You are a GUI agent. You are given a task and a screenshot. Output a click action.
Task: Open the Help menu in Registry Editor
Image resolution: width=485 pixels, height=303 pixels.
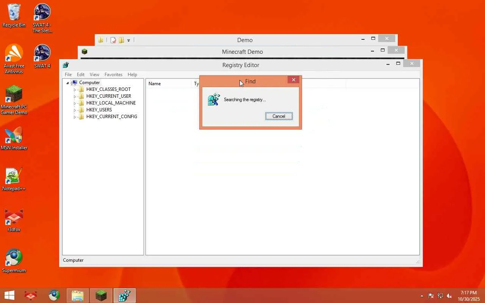(x=132, y=75)
